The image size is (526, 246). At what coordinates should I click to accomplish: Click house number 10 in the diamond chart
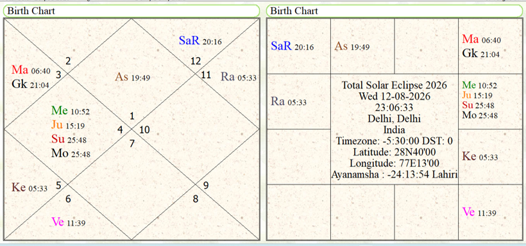(x=144, y=129)
